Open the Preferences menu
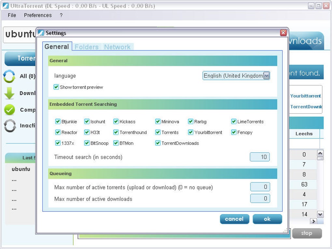This screenshot has height=249, width=332. (38, 15)
